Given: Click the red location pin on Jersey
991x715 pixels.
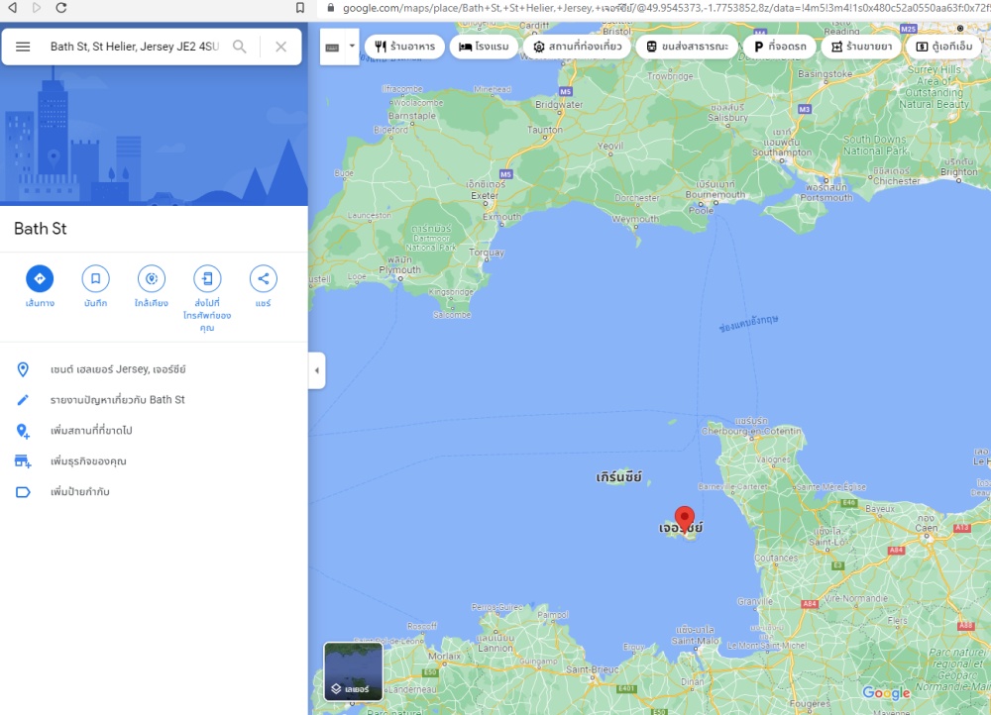Looking at the screenshot, I should (x=684, y=518).
